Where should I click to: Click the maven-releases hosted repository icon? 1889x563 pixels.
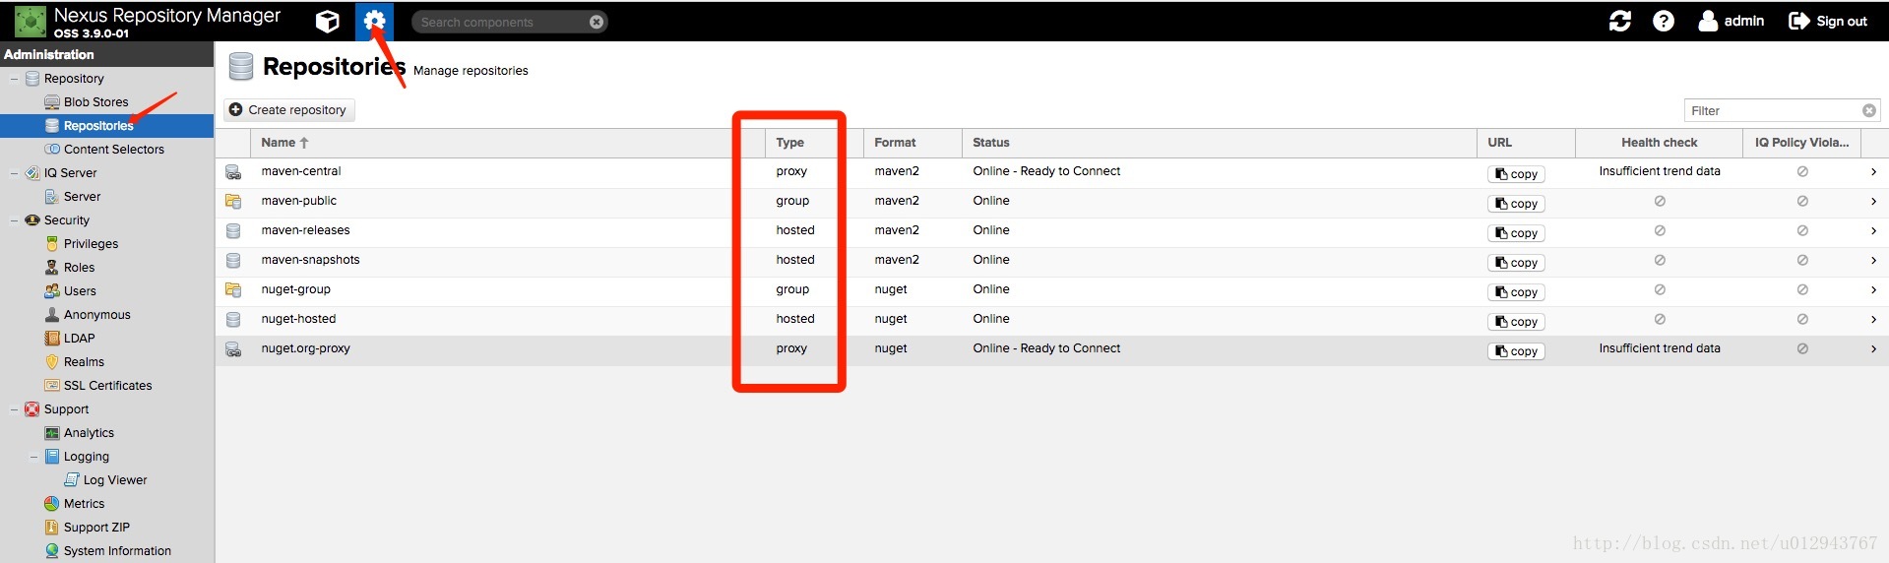click(233, 231)
